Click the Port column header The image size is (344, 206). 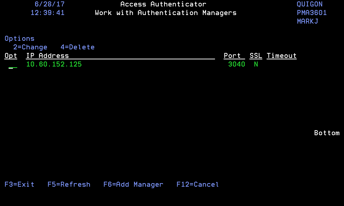(x=232, y=56)
